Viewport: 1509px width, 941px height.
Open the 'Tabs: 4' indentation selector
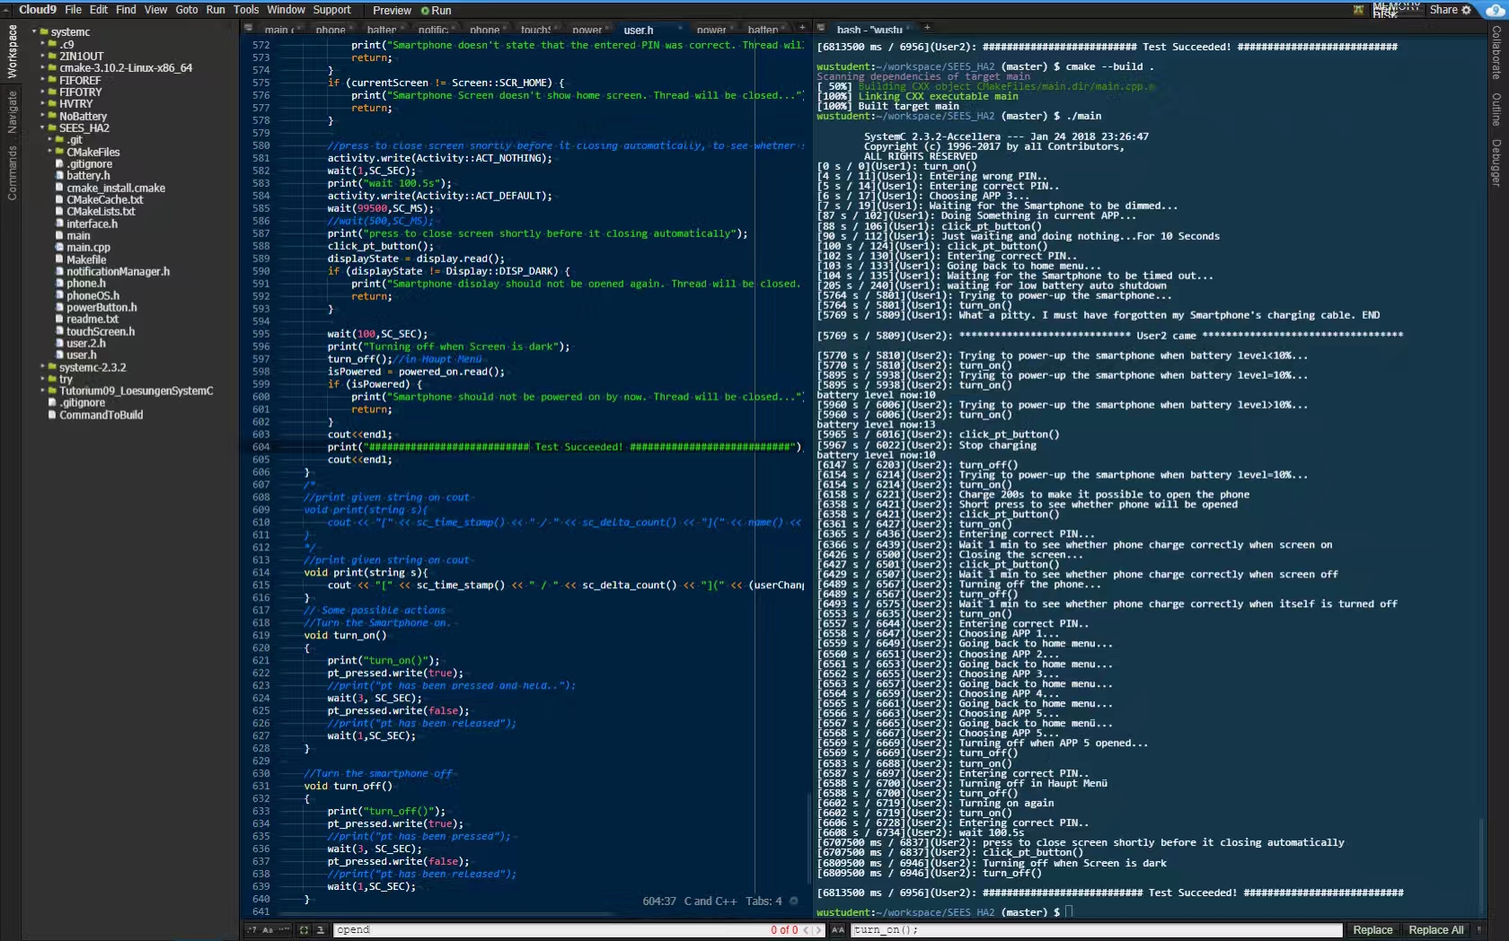[763, 901]
